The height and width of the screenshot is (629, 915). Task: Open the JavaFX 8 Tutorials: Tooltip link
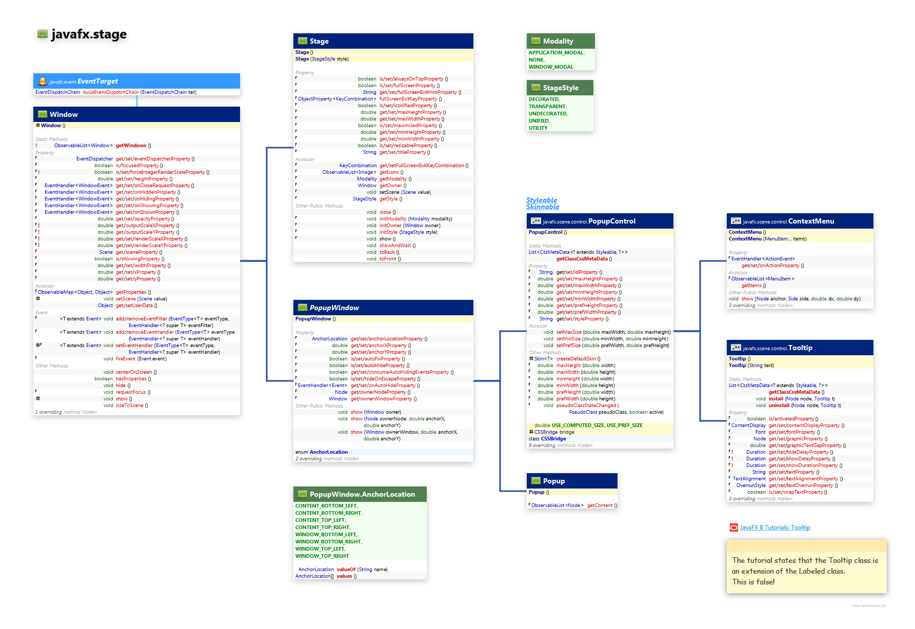tap(775, 527)
